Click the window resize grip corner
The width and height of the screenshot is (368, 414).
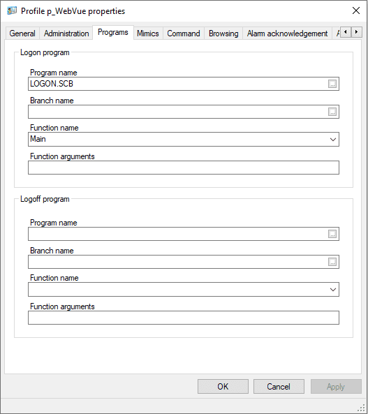click(362, 408)
